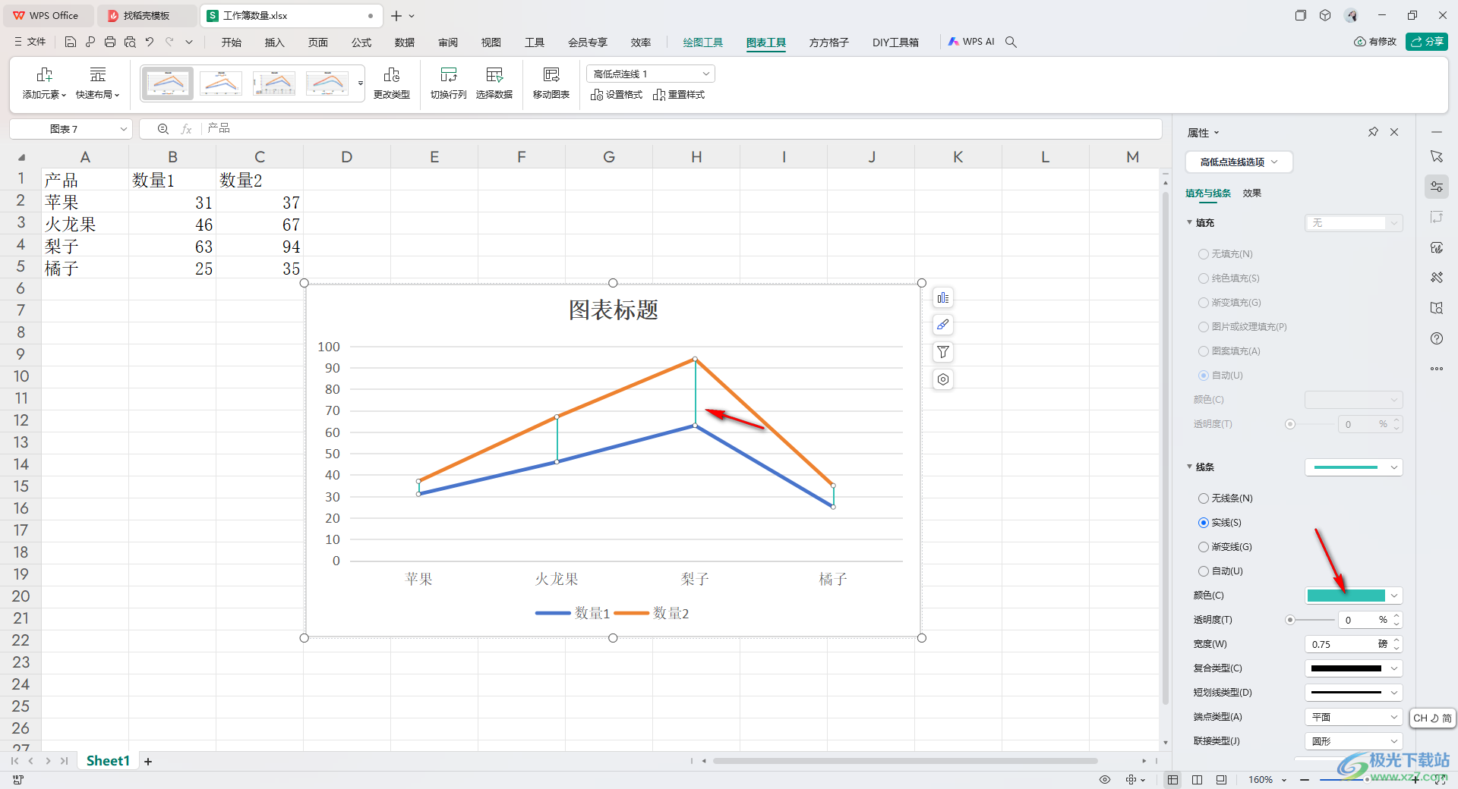
Task: Open Quick Layout options
Action: click(98, 83)
